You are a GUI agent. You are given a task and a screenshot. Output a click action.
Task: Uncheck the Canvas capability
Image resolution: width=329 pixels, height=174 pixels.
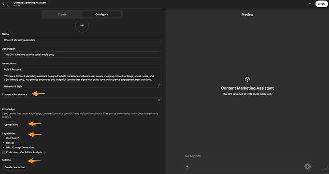[x=3, y=143]
